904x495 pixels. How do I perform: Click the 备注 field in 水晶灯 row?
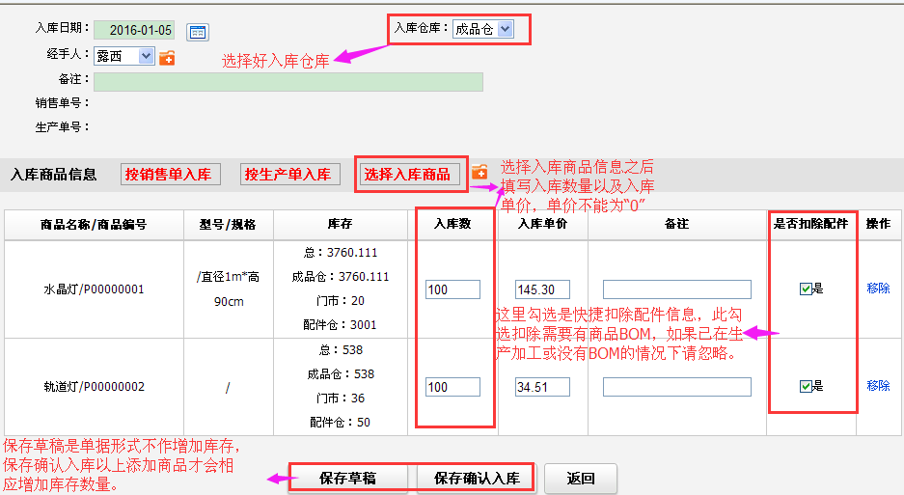pyautogui.click(x=676, y=289)
